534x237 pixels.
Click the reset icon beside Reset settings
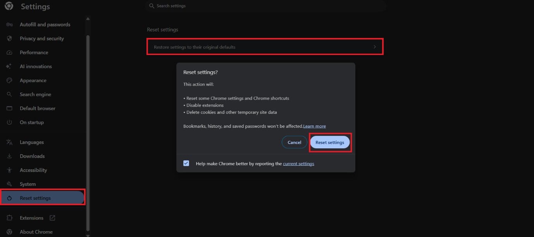pos(10,198)
